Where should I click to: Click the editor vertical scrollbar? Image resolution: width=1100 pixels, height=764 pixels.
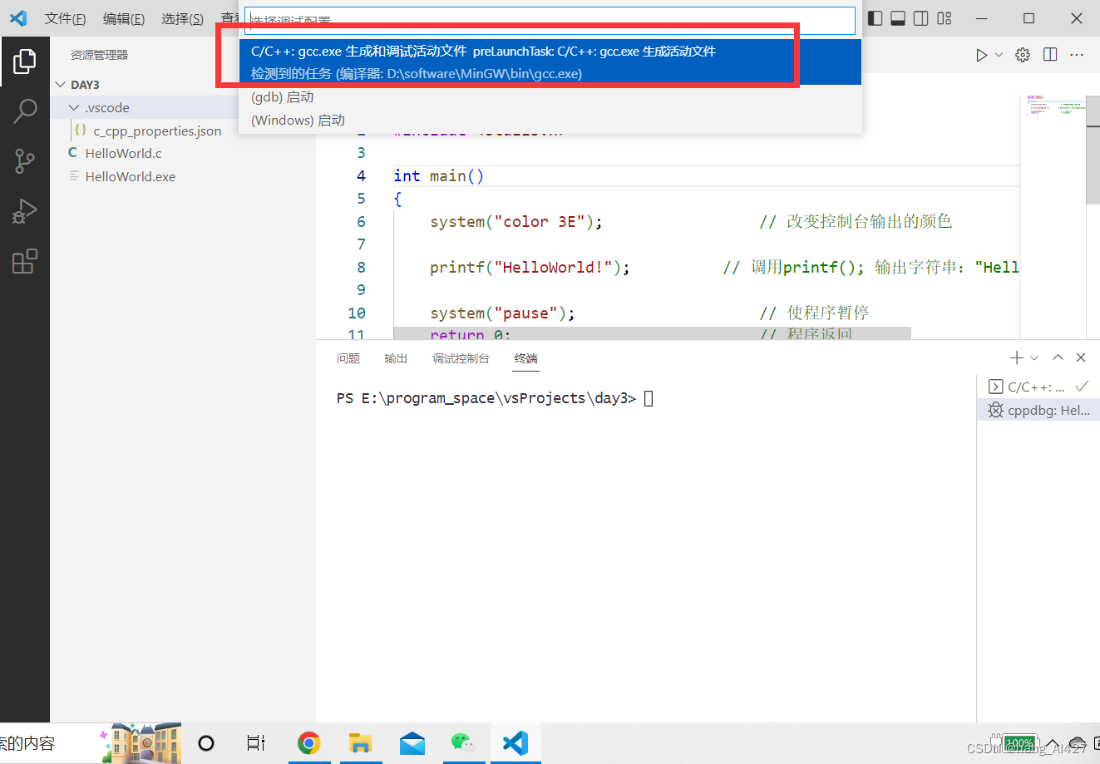point(1093,150)
